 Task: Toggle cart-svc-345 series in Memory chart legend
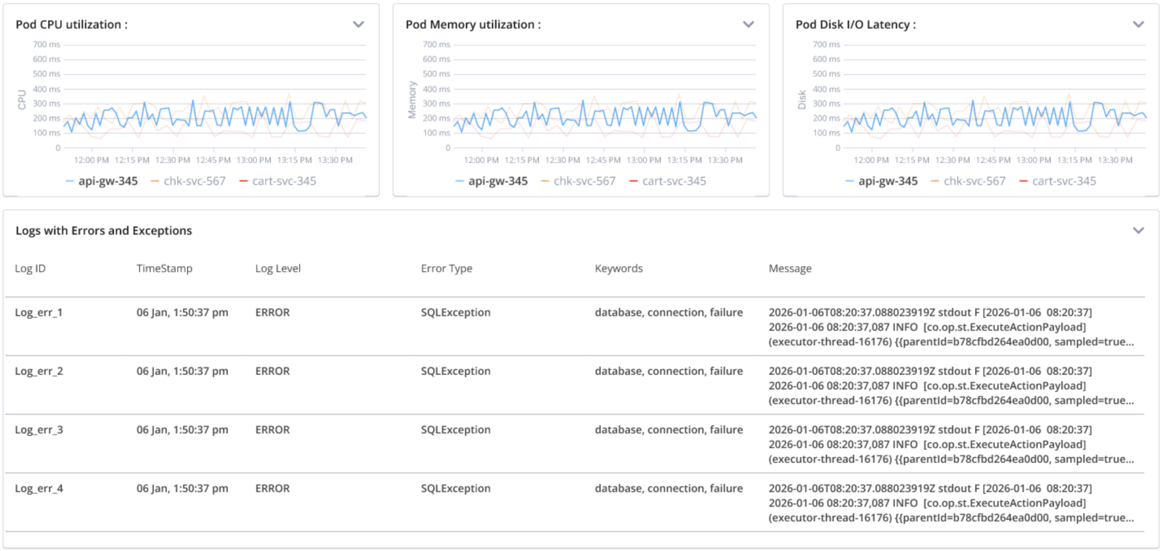pyautogui.click(x=673, y=181)
